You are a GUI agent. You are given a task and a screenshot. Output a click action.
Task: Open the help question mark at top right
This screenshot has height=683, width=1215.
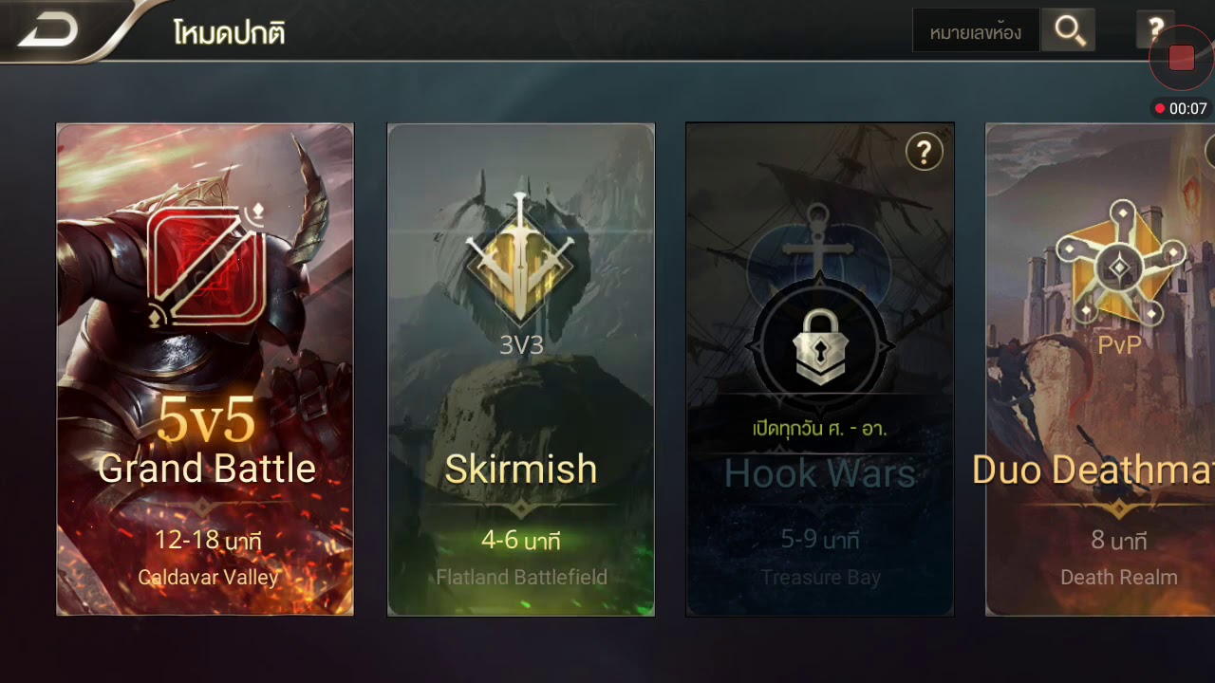1155,30
